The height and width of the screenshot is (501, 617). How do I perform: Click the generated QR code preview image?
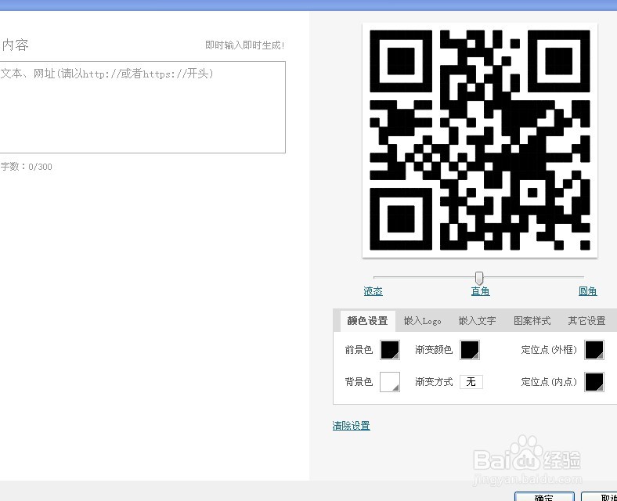tap(480, 140)
